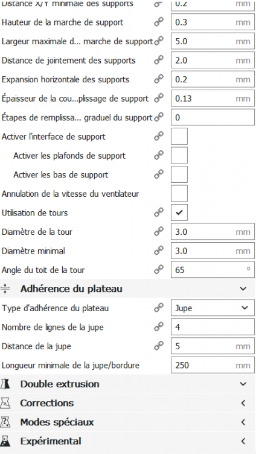Uncheck the Utilisation de tours checkbox
This screenshot has width=256, height=454.
(x=179, y=212)
